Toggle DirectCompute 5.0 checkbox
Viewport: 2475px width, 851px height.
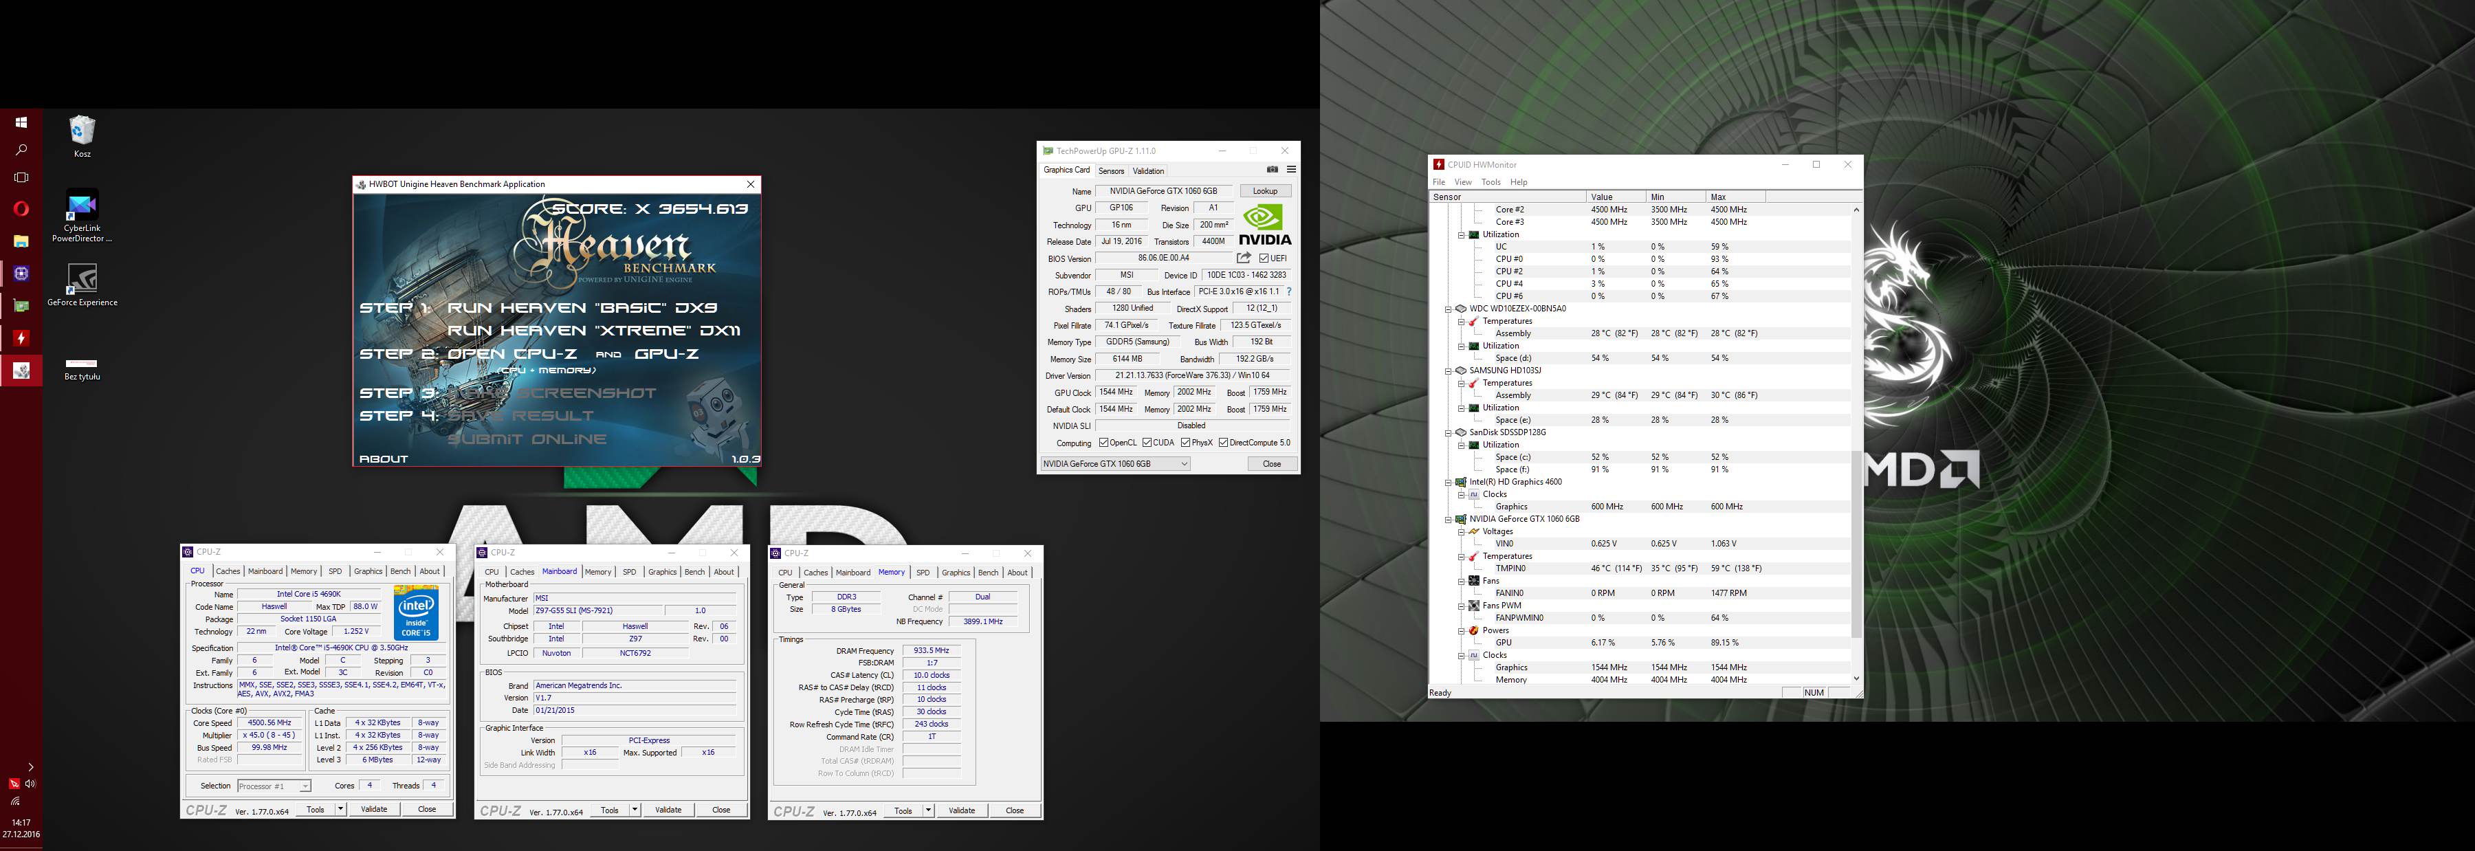1223,443
